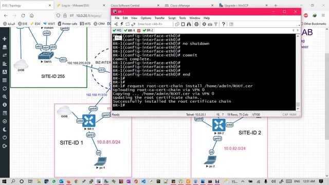
Task: Open the EVE bookmark
Action: (x=23, y=24)
